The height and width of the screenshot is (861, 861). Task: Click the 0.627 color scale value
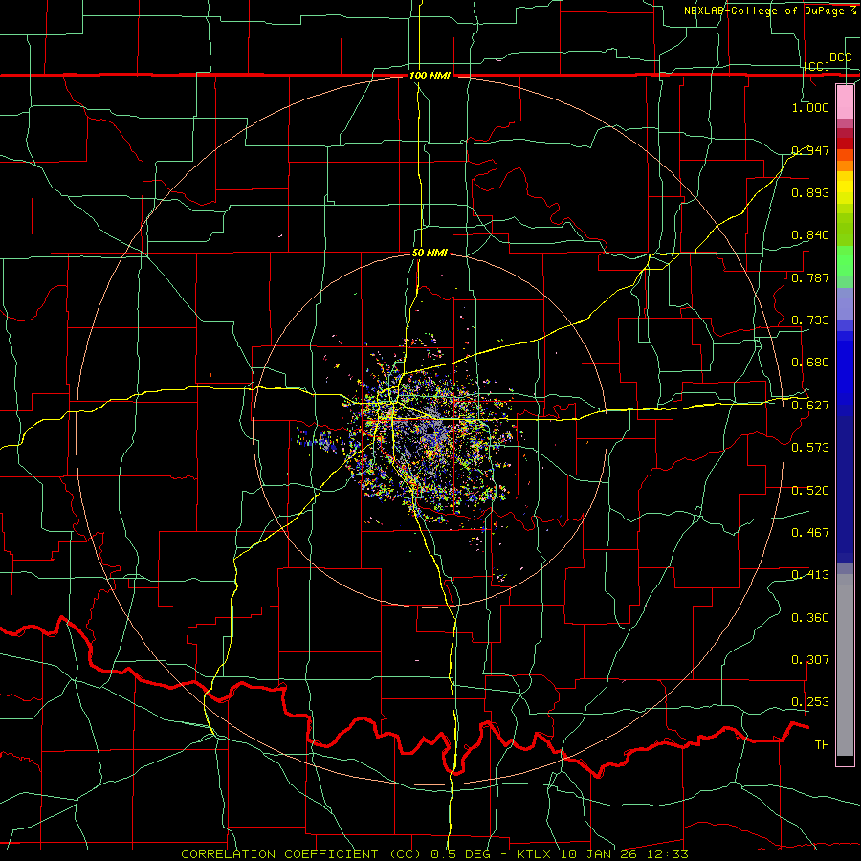click(810, 406)
